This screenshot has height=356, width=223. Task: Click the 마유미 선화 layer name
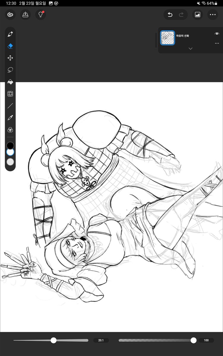coord(183,36)
